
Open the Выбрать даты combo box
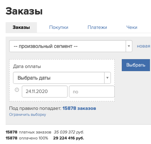[62, 78]
